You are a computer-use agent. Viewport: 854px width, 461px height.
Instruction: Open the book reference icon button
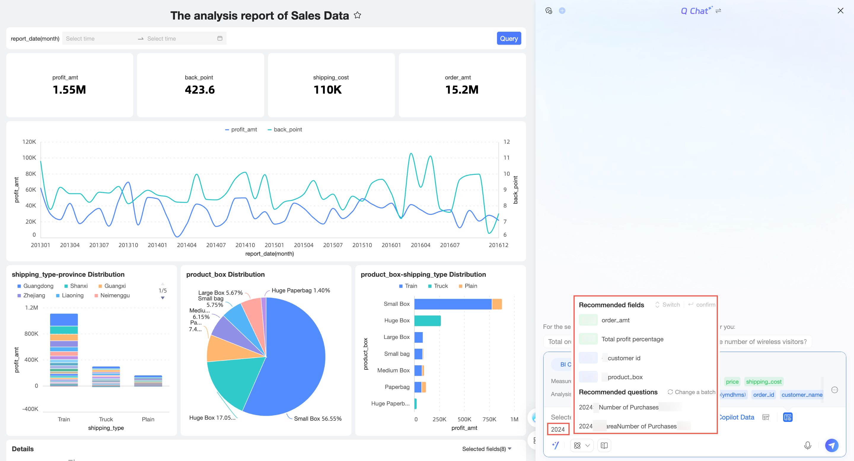click(604, 445)
